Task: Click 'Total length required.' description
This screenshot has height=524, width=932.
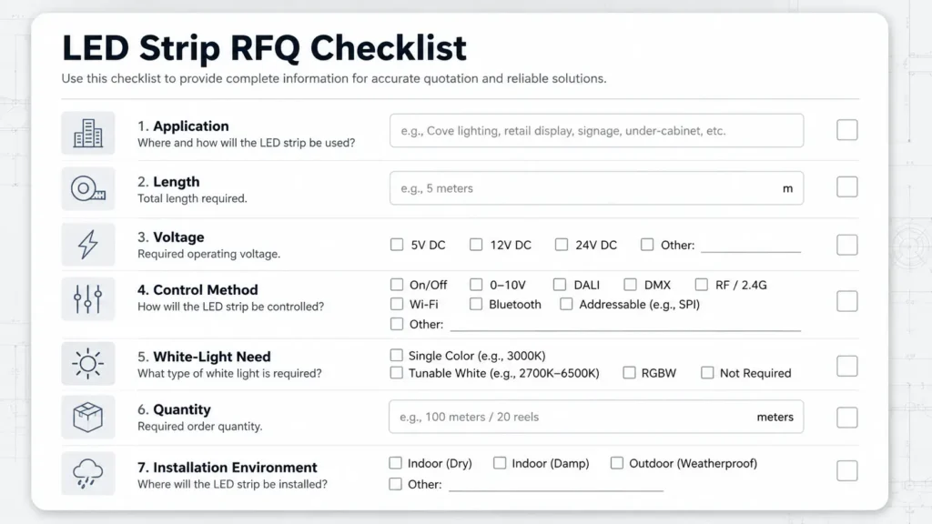Action: pos(192,198)
